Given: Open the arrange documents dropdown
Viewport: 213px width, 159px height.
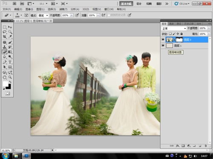Looking at the screenshot, I should coord(55,4).
